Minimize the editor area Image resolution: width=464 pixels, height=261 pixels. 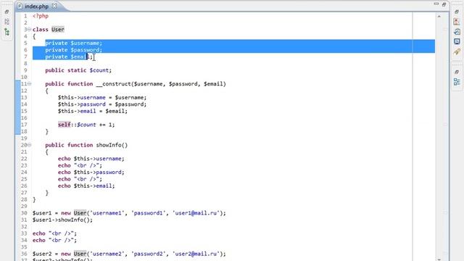click(x=436, y=4)
